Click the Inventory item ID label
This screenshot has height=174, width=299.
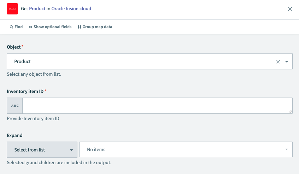pyautogui.click(x=25, y=91)
